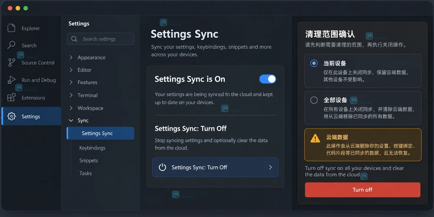The height and width of the screenshot is (217, 434).
Task: Click the Settings Sync is On heading
Action: pyautogui.click(x=190, y=79)
